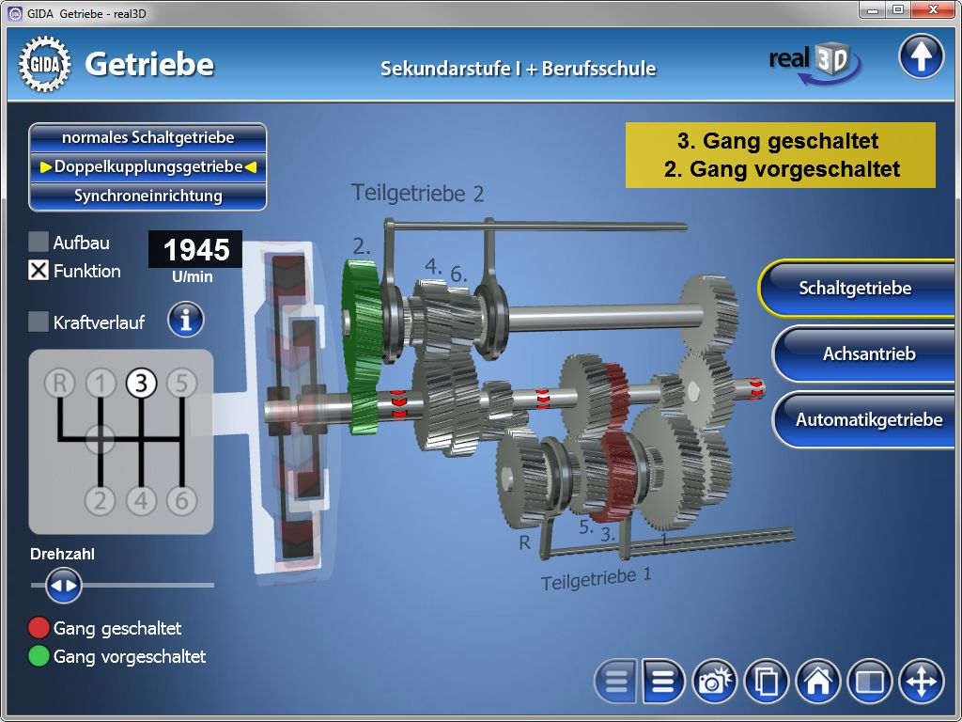The height and width of the screenshot is (722, 962).
Task: Select normales Schaltgetriebe menu item
Action: click(x=147, y=137)
